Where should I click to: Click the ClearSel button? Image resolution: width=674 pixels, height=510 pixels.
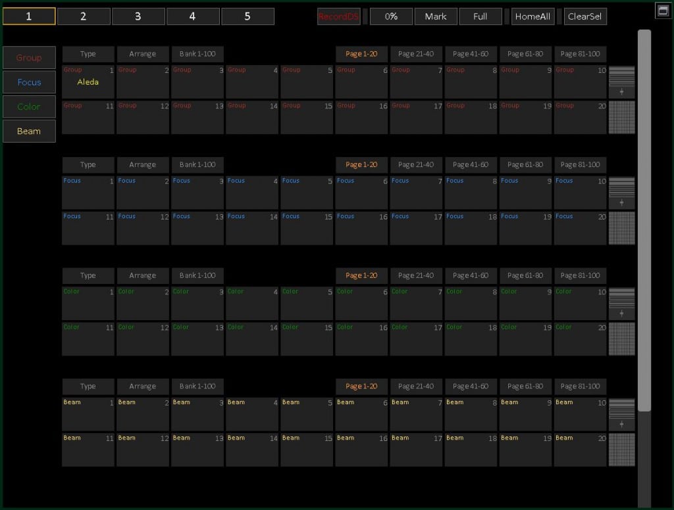585,16
